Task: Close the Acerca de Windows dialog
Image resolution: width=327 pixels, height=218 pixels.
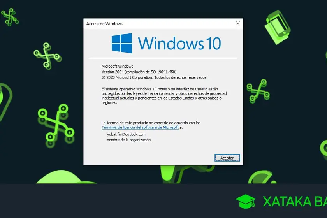Action: coord(238,24)
